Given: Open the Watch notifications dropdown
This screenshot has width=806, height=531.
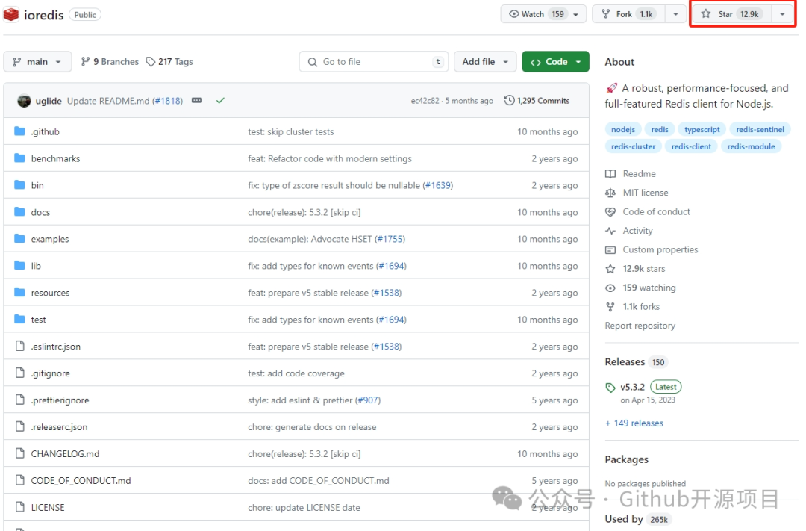Looking at the screenshot, I should tap(543, 14).
